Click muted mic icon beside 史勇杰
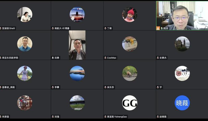 (x=158, y=58)
